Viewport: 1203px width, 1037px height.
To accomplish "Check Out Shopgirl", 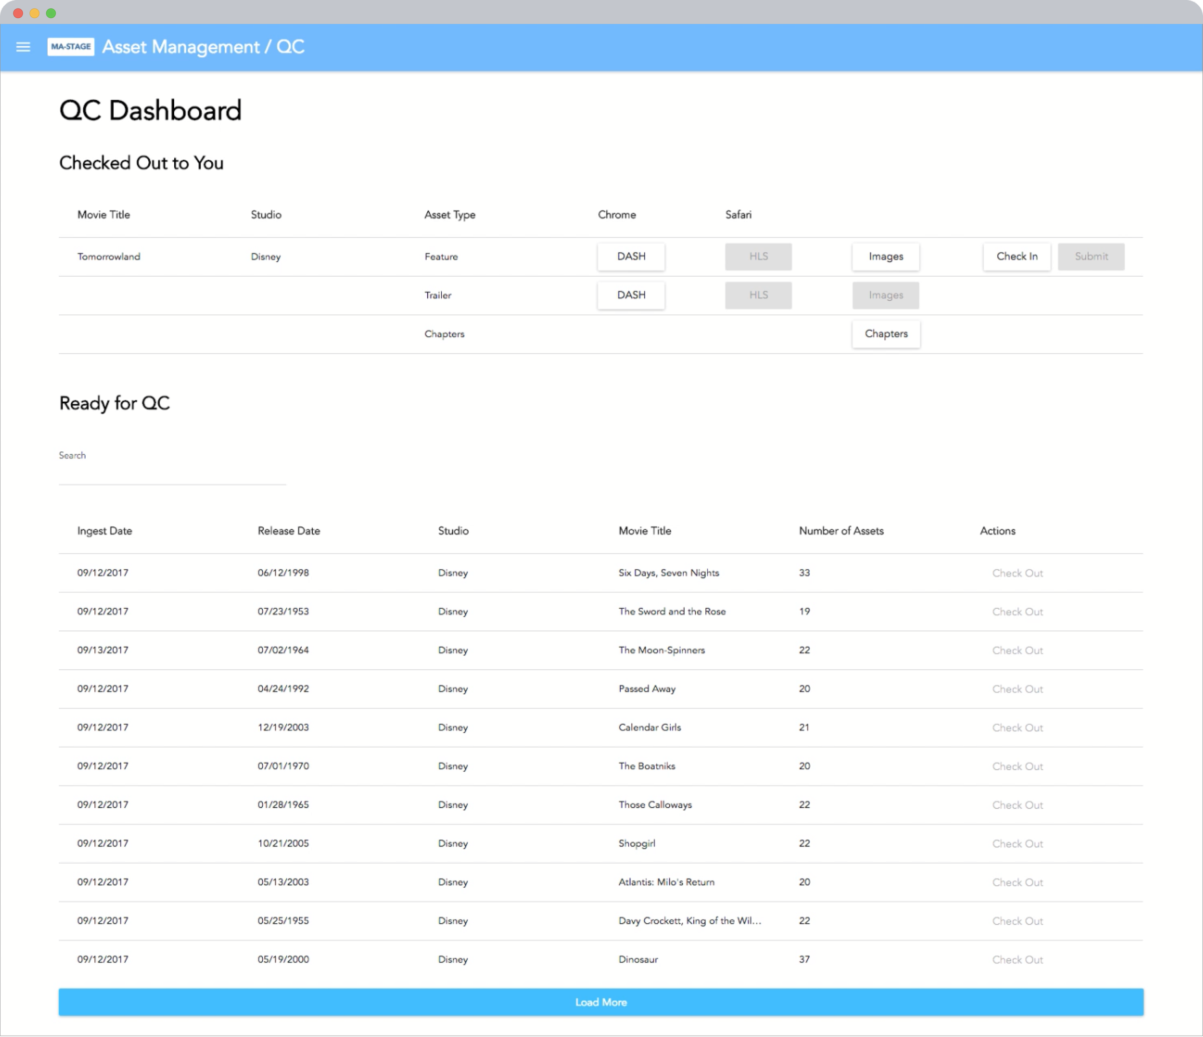I will pos(1017,844).
